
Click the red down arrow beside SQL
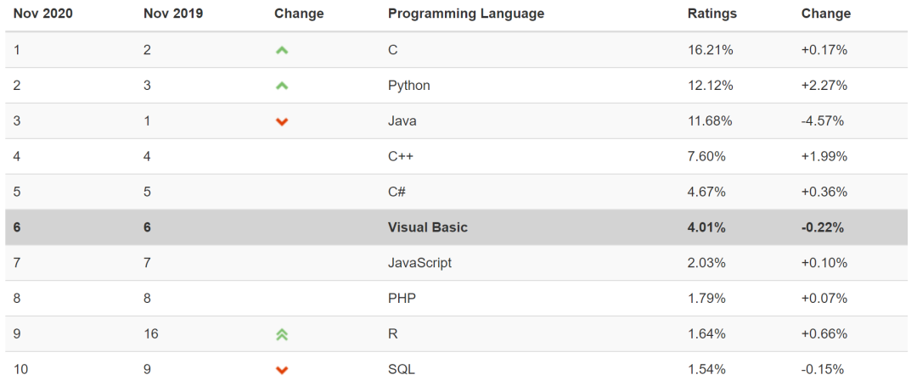click(282, 370)
